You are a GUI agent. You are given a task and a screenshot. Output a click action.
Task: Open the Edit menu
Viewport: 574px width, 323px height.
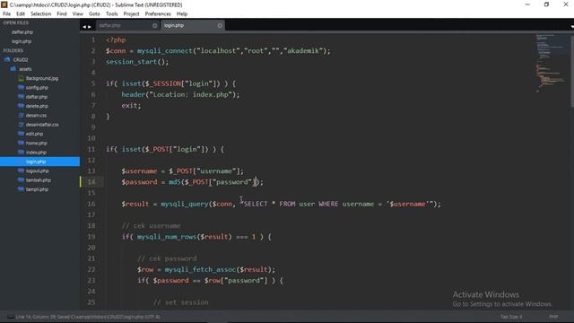coord(21,14)
